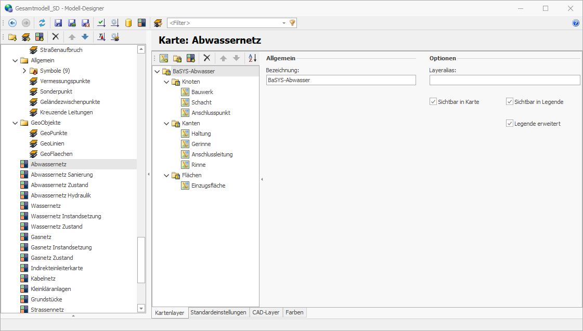Select the yellow database cylinder icon
The image size is (583, 331).
127,23
